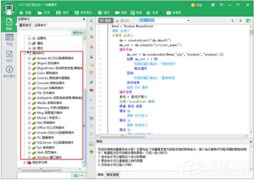
Task: Click the green comment (//) icon
Action: coord(91,82)
